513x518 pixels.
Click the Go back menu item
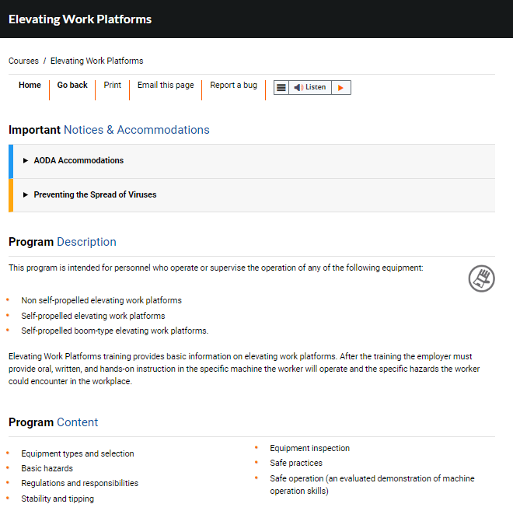pos(72,86)
